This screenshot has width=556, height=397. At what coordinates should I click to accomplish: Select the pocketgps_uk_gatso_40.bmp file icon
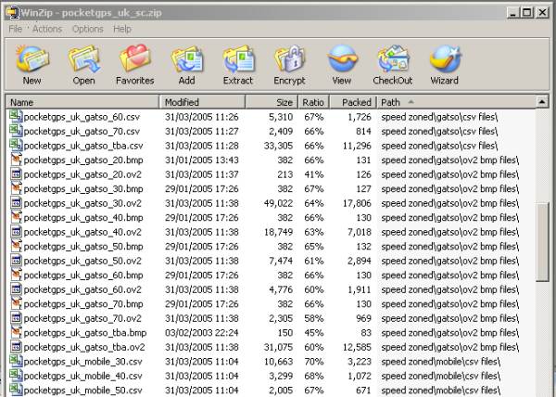coord(16,217)
